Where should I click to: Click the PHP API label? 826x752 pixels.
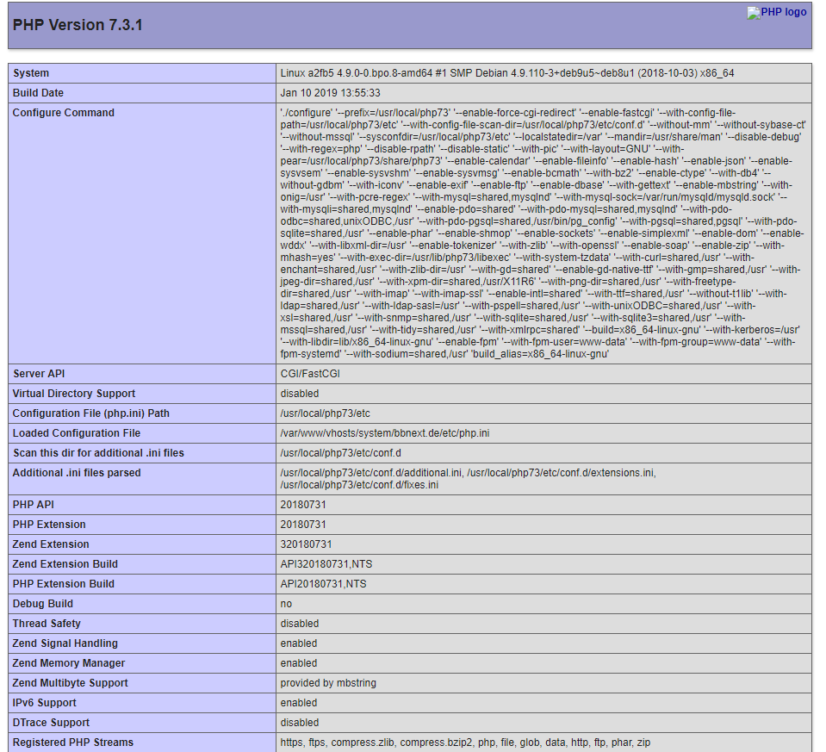point(34,505)
